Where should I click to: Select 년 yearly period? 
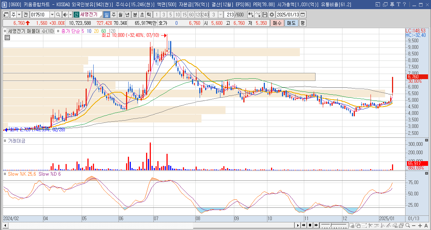[127, 15]
